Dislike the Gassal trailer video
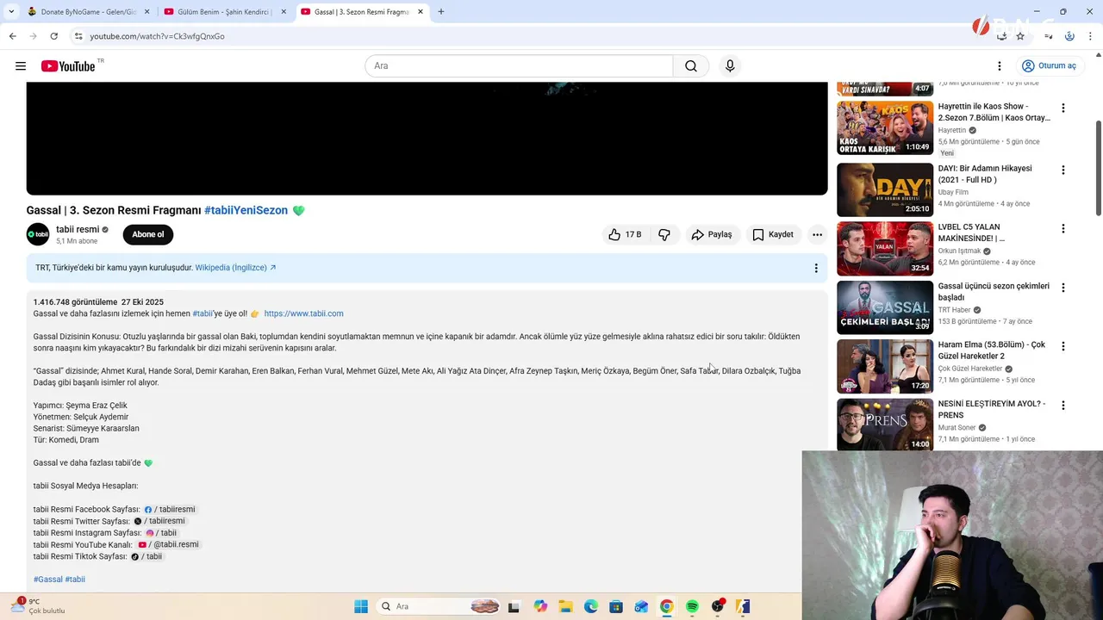 coord(664,234)
